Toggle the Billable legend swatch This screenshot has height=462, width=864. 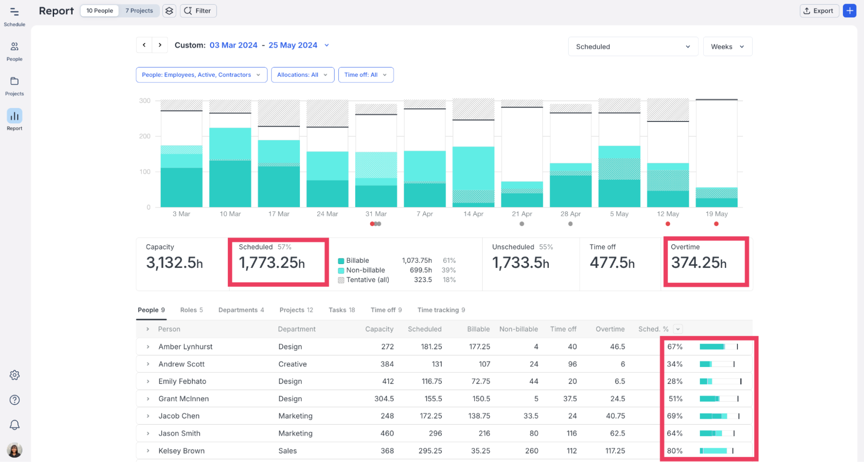click(x=341, y=261)
